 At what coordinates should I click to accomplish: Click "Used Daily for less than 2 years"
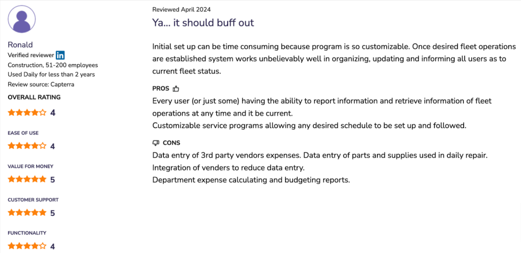pos(51,75)
